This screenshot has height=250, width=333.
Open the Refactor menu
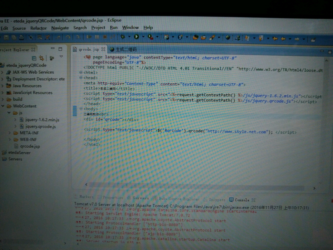point(38,28)
